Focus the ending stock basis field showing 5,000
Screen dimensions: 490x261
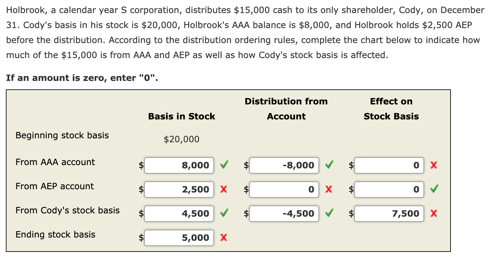[179, 238]
